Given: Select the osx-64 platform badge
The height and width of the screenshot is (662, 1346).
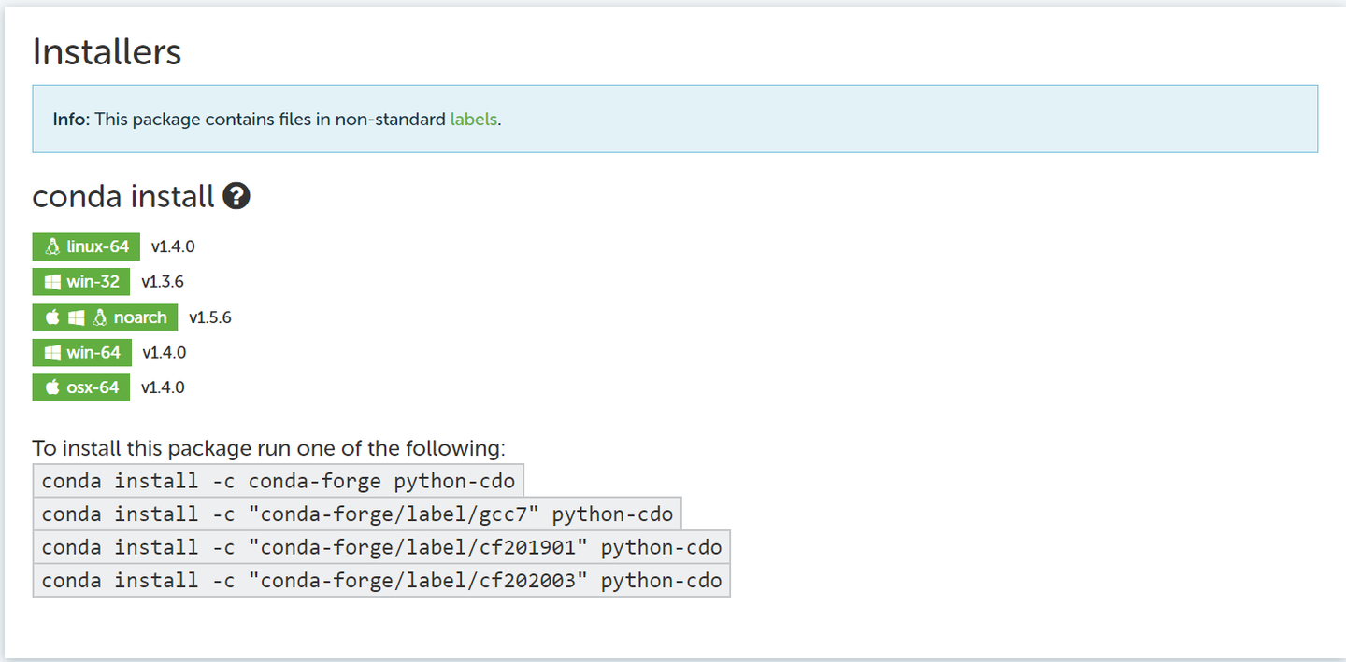Looking at the screenshot, I should tap(81, 387).
